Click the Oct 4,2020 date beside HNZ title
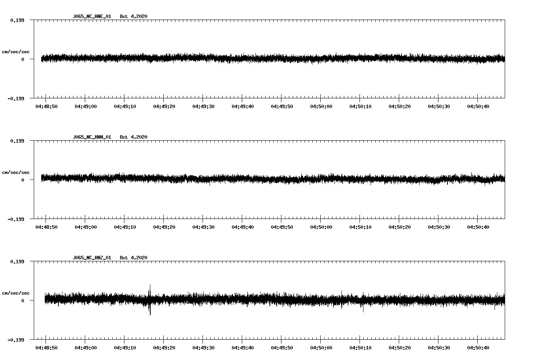533x362 pixels. point(134,257)
